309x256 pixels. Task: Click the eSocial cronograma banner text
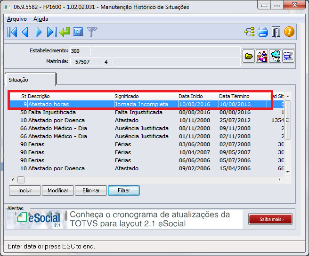[x=150, y=219]
